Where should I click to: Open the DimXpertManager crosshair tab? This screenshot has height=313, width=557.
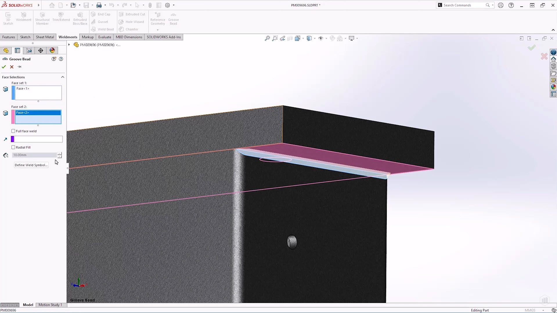click(x=41, y=50)
